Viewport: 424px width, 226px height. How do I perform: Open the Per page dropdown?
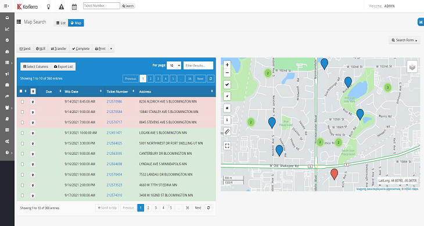tap(174, 65)
